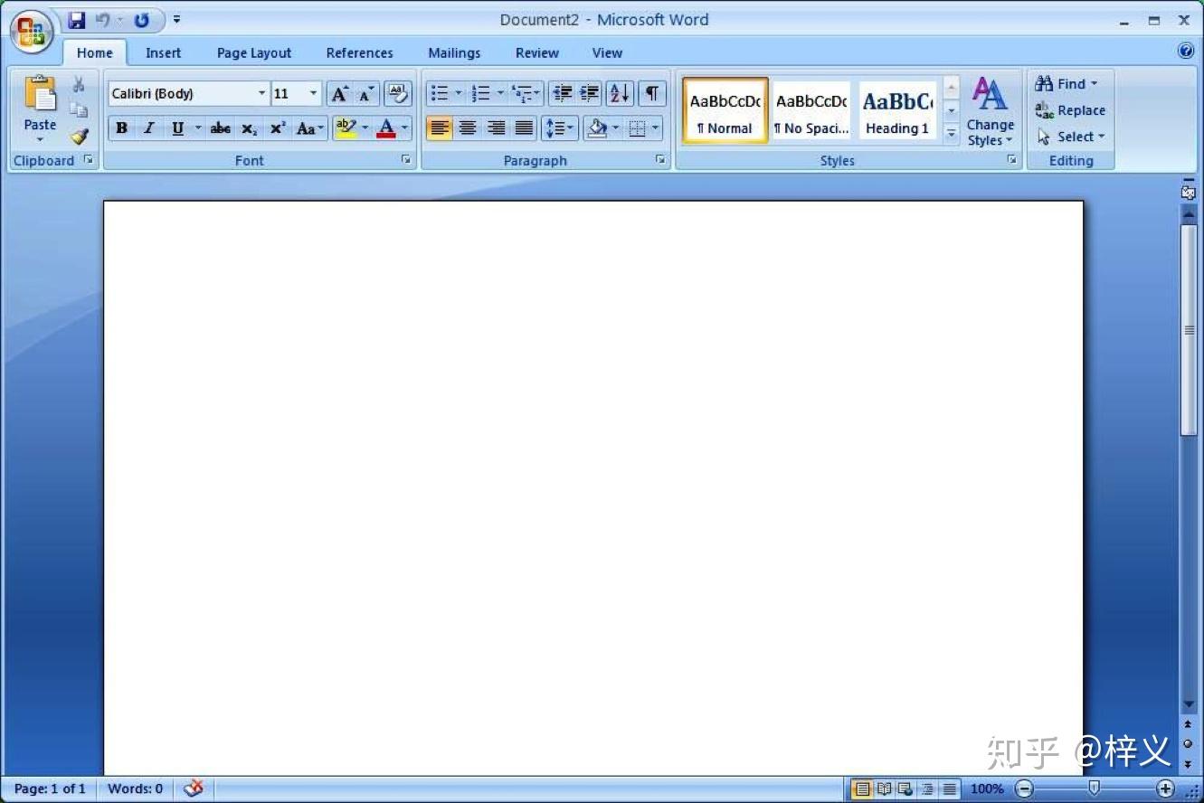Switch to the View tab

click(x=607, y=53)
